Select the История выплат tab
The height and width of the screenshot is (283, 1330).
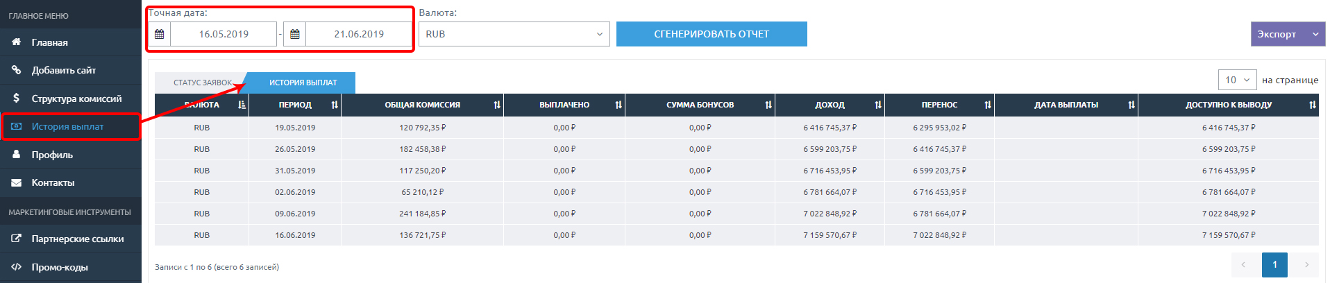303,83
